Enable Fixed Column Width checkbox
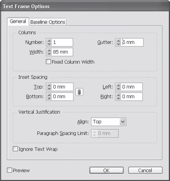Viewport: 170px width, 181px height. [48, 62]
